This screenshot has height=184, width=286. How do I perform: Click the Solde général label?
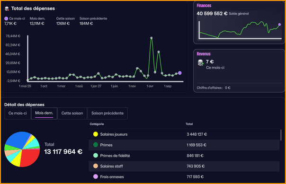[239, 14]
